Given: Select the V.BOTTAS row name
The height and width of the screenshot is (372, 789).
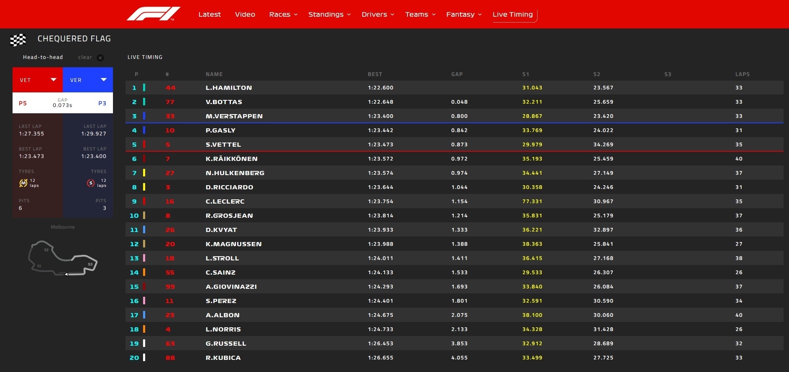Looking at the screenshot, I should point(224,102).
